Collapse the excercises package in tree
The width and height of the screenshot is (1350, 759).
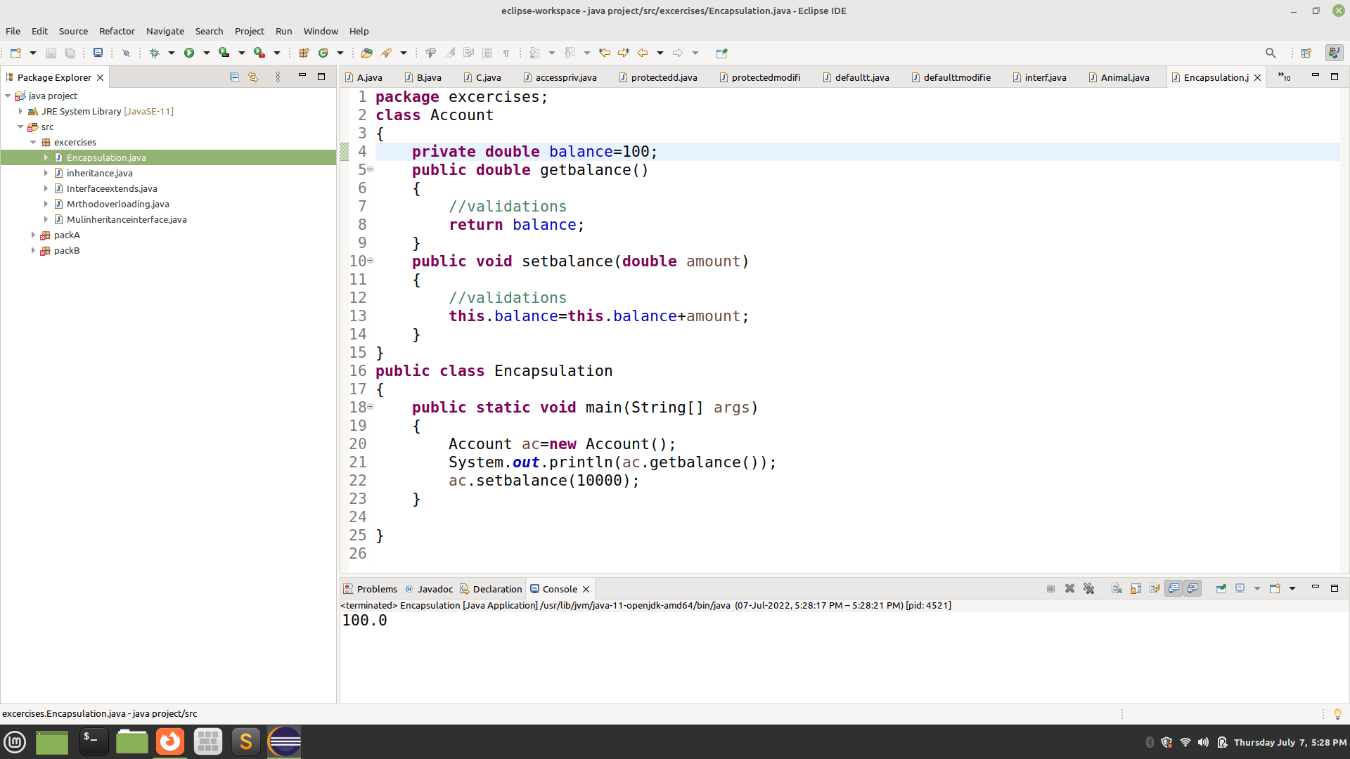click(33, 142)
